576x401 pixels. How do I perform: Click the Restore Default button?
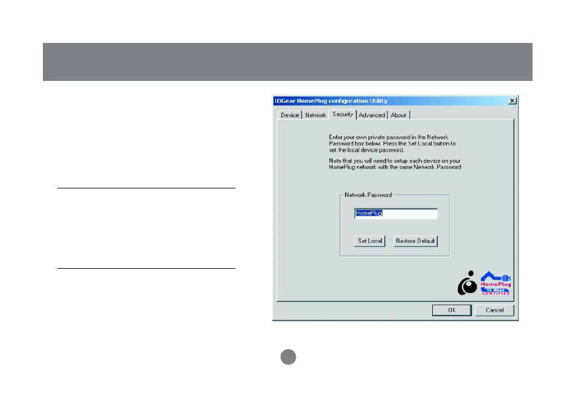(x=415, y=241)
